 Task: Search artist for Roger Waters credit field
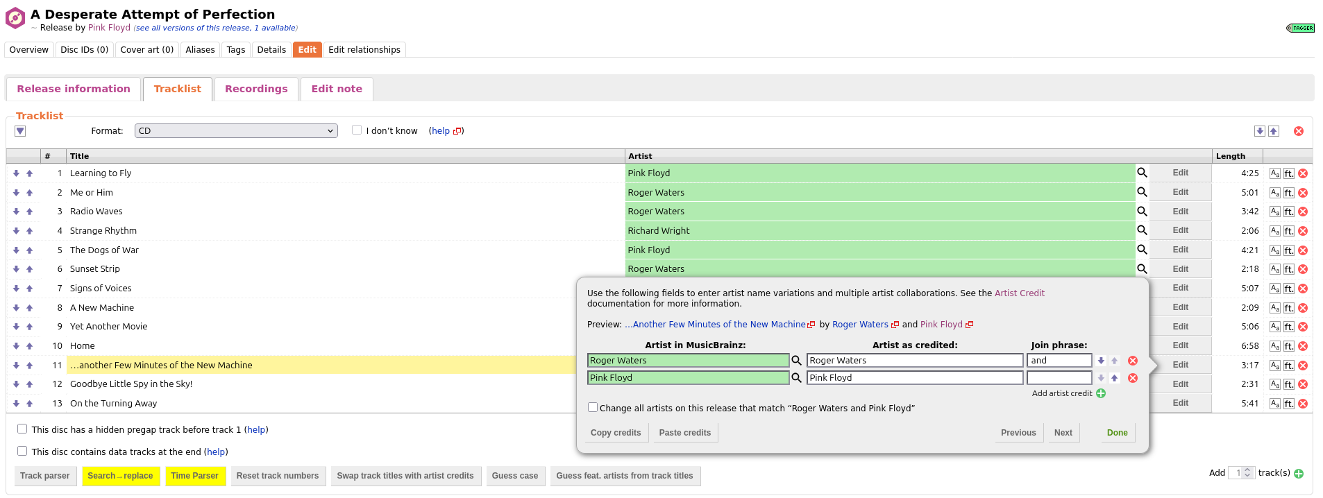(797, 361)
